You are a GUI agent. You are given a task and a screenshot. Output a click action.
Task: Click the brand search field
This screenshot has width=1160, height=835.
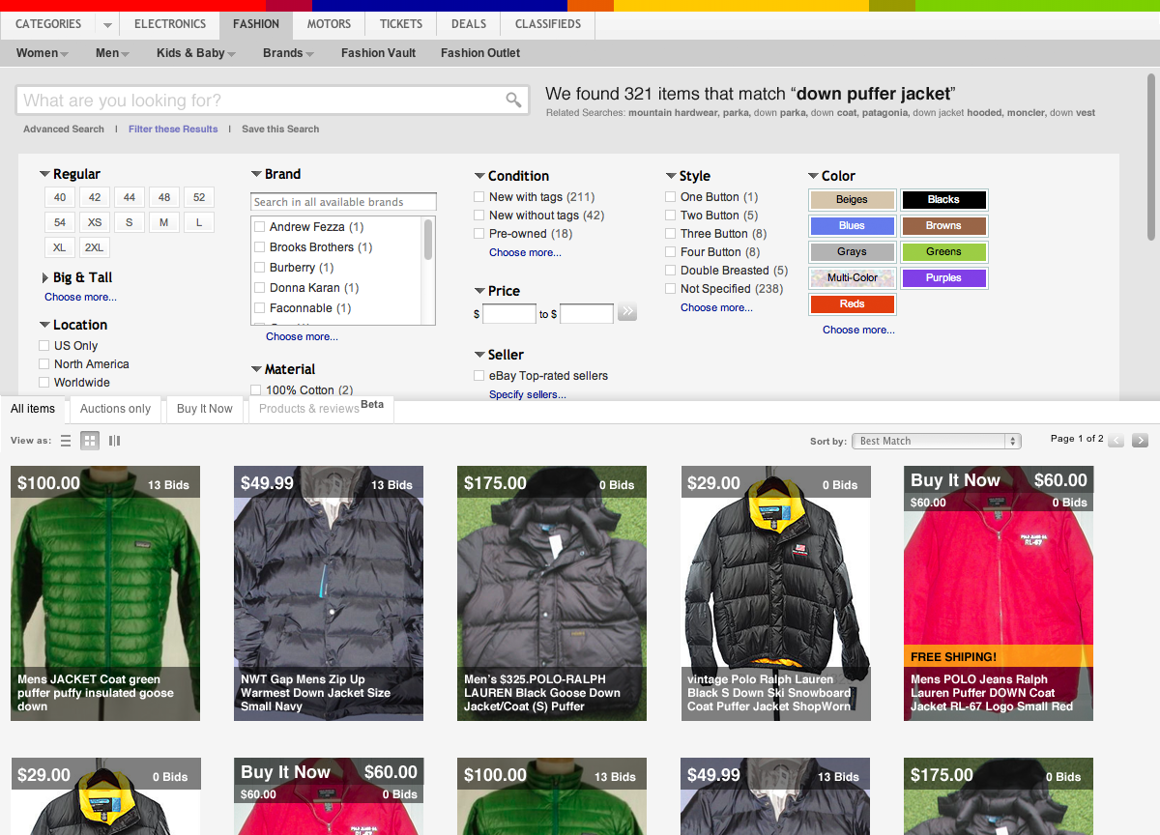point(343,202)
